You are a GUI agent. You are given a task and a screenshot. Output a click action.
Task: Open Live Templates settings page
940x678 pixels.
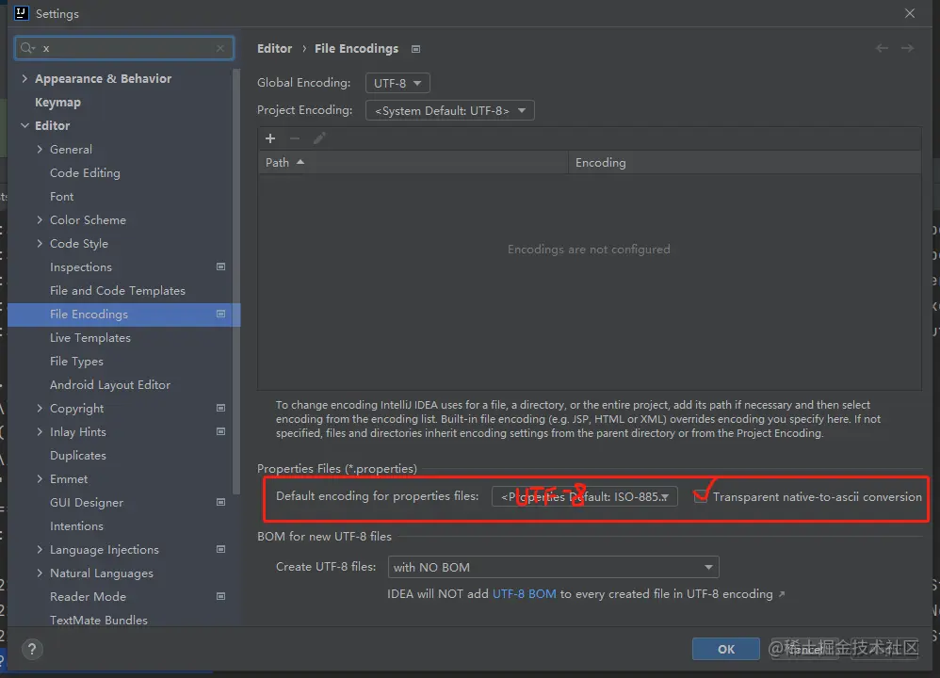pos(89,337)
